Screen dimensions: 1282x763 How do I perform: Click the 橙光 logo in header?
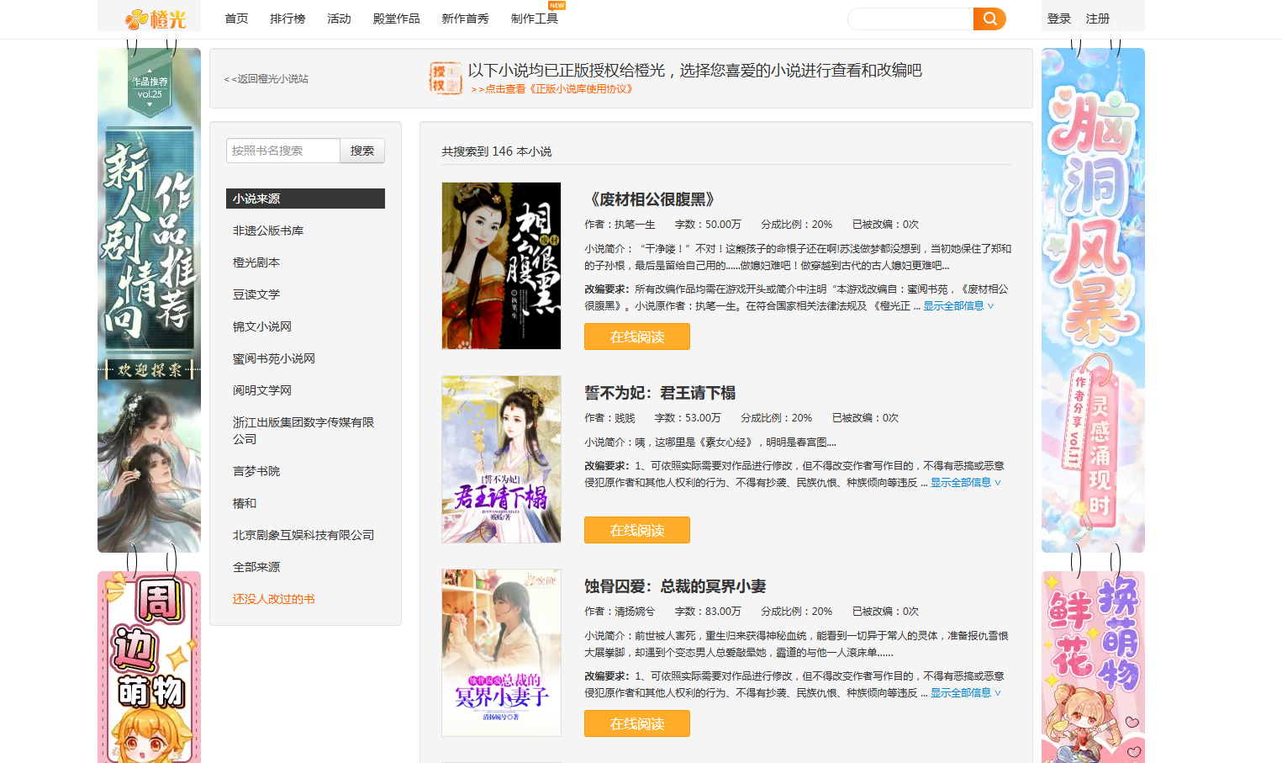(156, 19)
